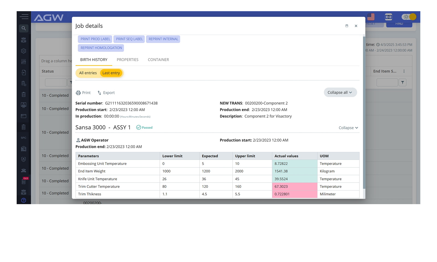Open the card terminal icon in sidebar

[x=24, y=116]
